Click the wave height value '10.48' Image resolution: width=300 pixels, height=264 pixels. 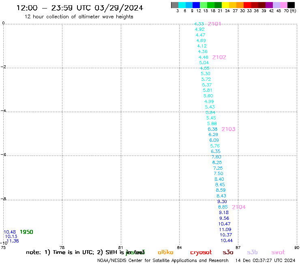(x=10, y=232)
